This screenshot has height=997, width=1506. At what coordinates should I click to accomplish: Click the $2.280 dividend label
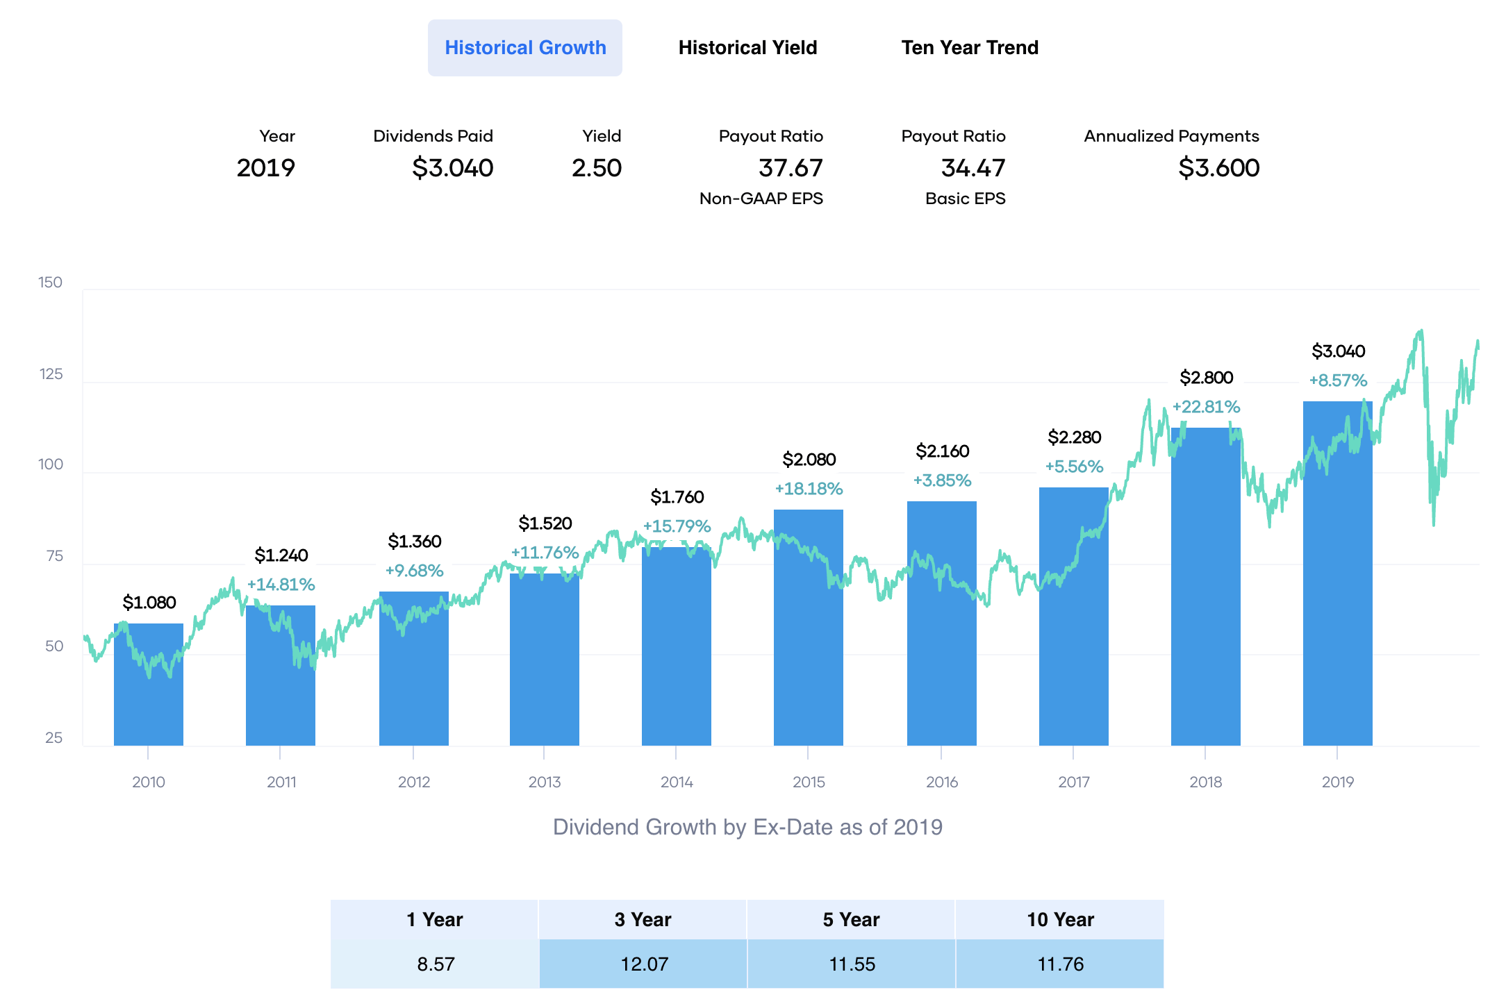(x=1075, y=437)
